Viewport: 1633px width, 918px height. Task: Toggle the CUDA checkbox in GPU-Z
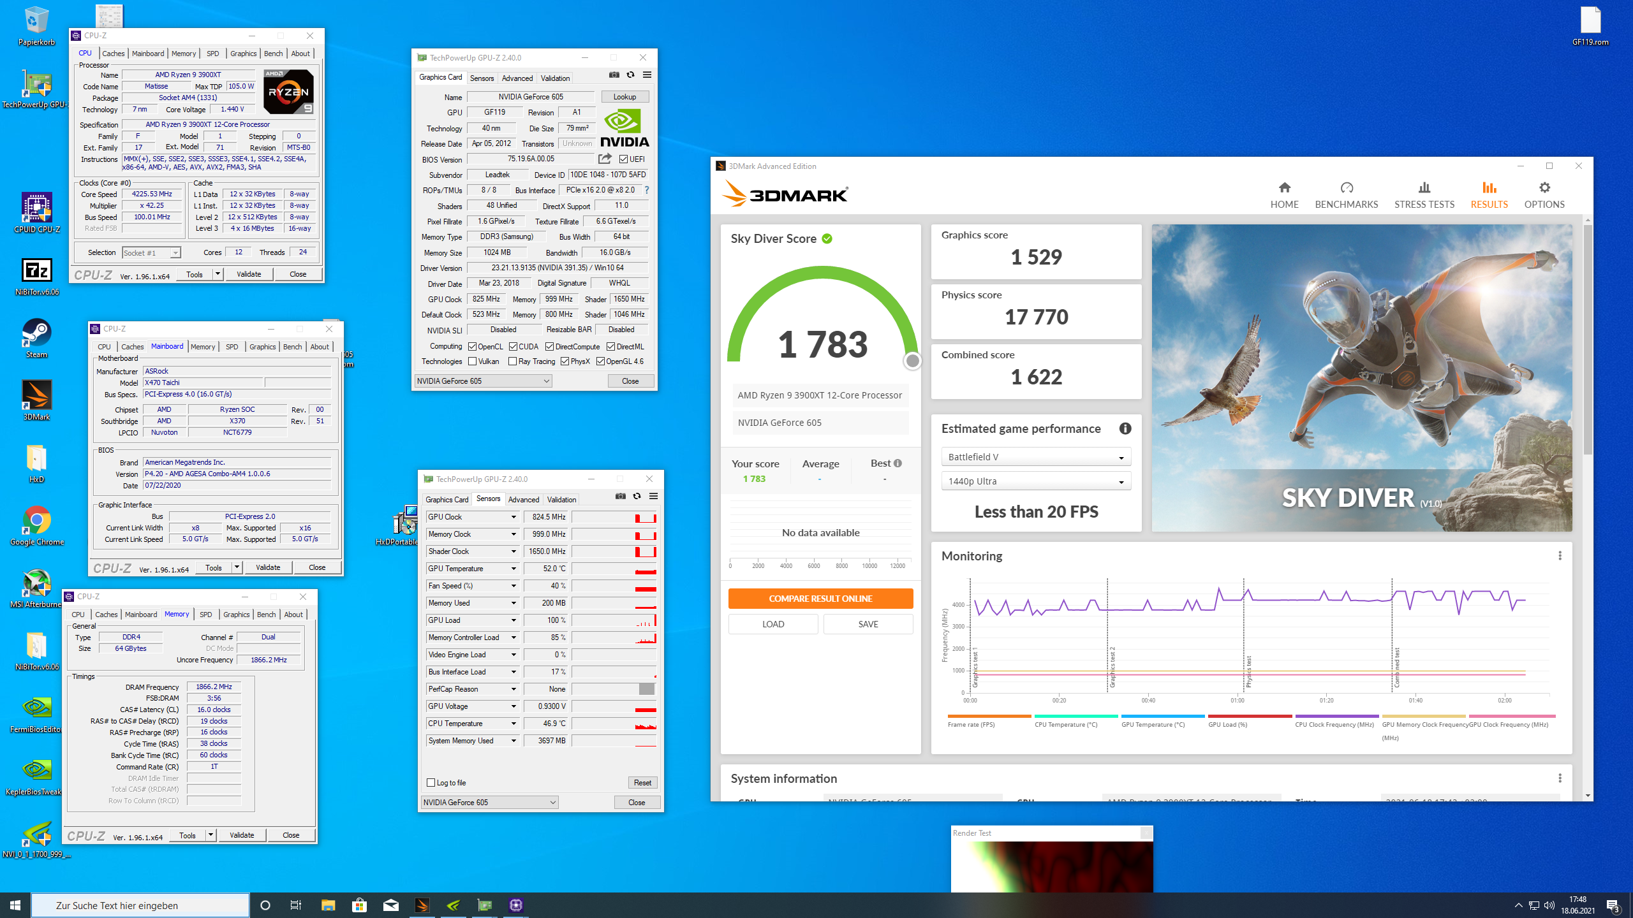[x=513, y=347]
